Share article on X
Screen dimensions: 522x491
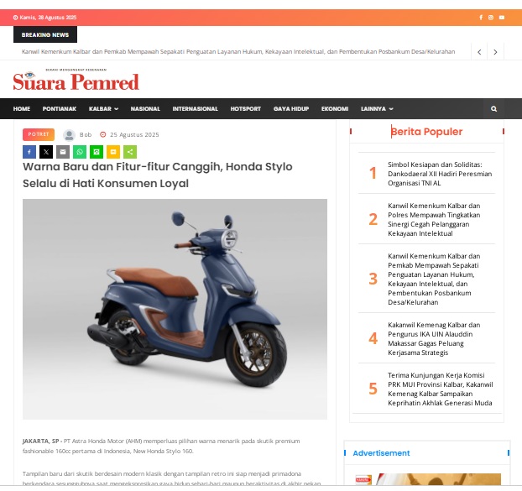point(46,152)
